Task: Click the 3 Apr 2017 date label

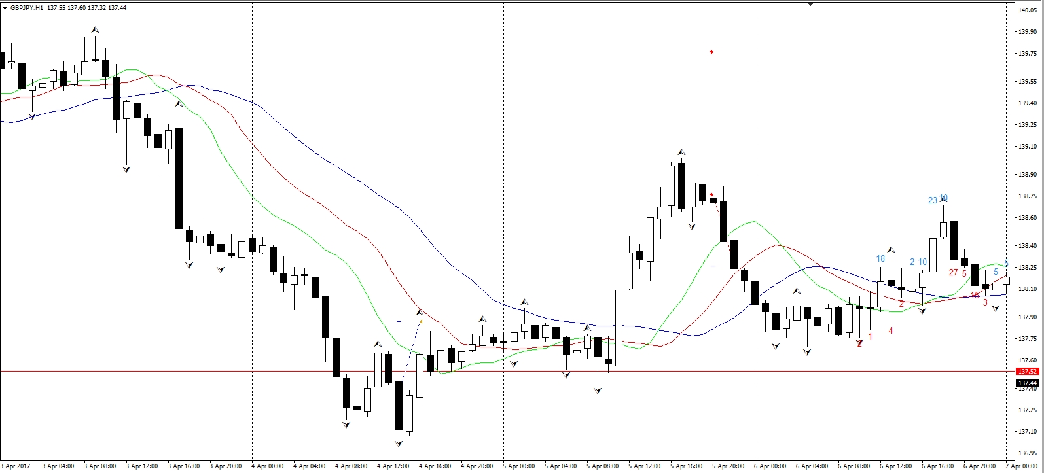Action: tap(15, 466)
